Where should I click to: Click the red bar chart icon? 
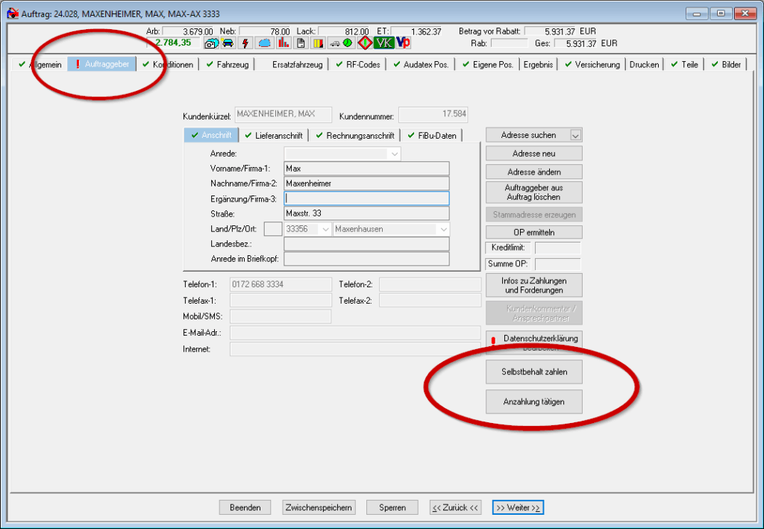tap(284, 43)
